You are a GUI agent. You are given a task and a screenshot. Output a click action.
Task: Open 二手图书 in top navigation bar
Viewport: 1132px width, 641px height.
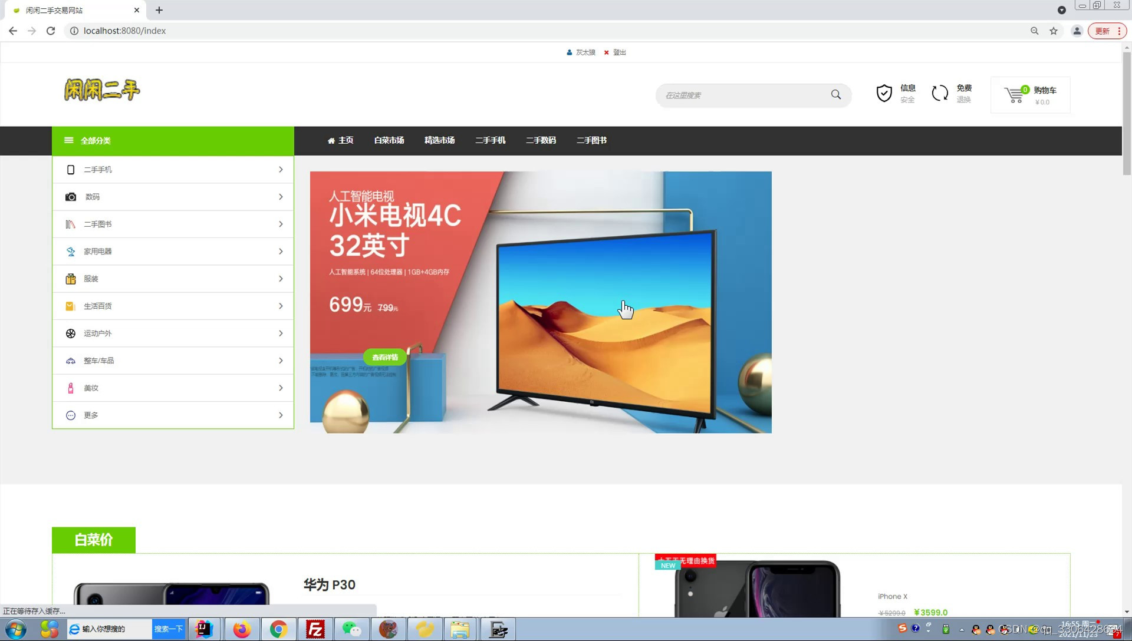coord(592,140)
